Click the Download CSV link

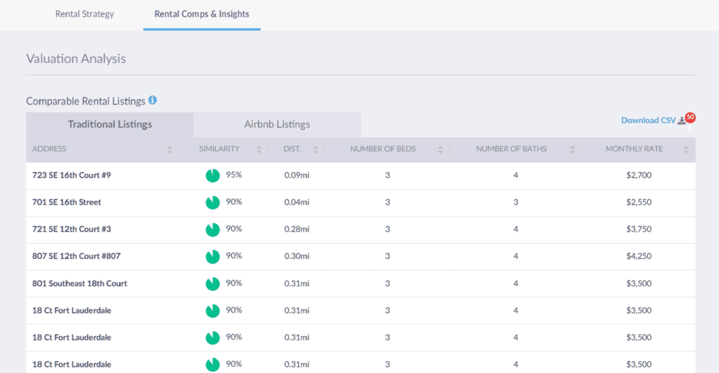click(648, 120)
